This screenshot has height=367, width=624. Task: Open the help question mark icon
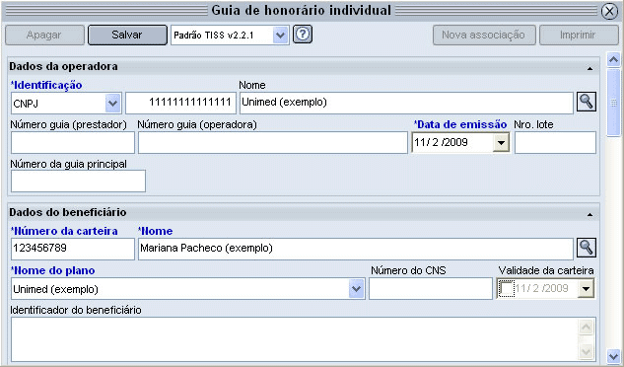303,35
